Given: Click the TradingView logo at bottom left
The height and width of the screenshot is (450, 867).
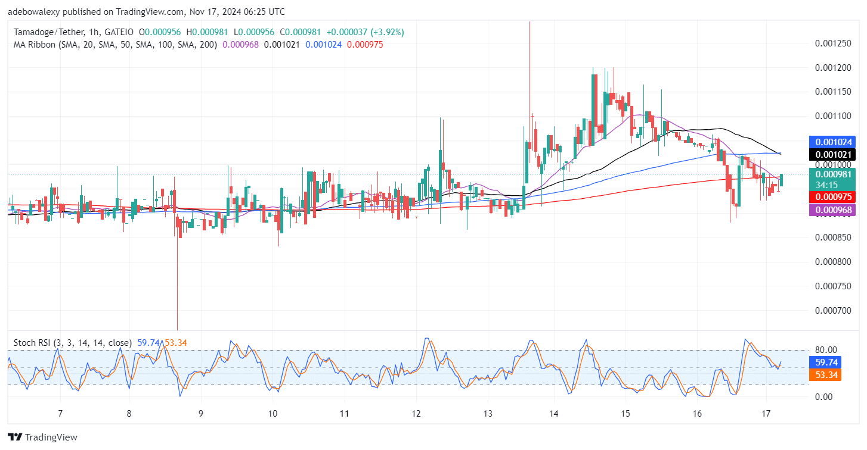Looking at the screenshot, I should pos(42,437).
